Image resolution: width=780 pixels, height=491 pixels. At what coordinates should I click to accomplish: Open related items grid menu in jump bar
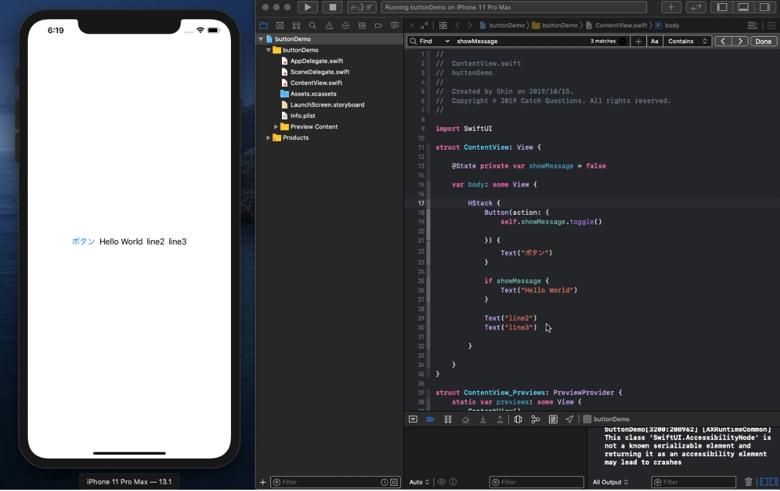[x=443, y=26]
